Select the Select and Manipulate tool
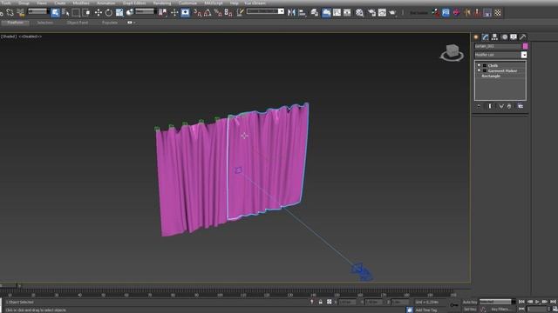The height and width of the screenshot is (313, 558). [x=174, y=13]
